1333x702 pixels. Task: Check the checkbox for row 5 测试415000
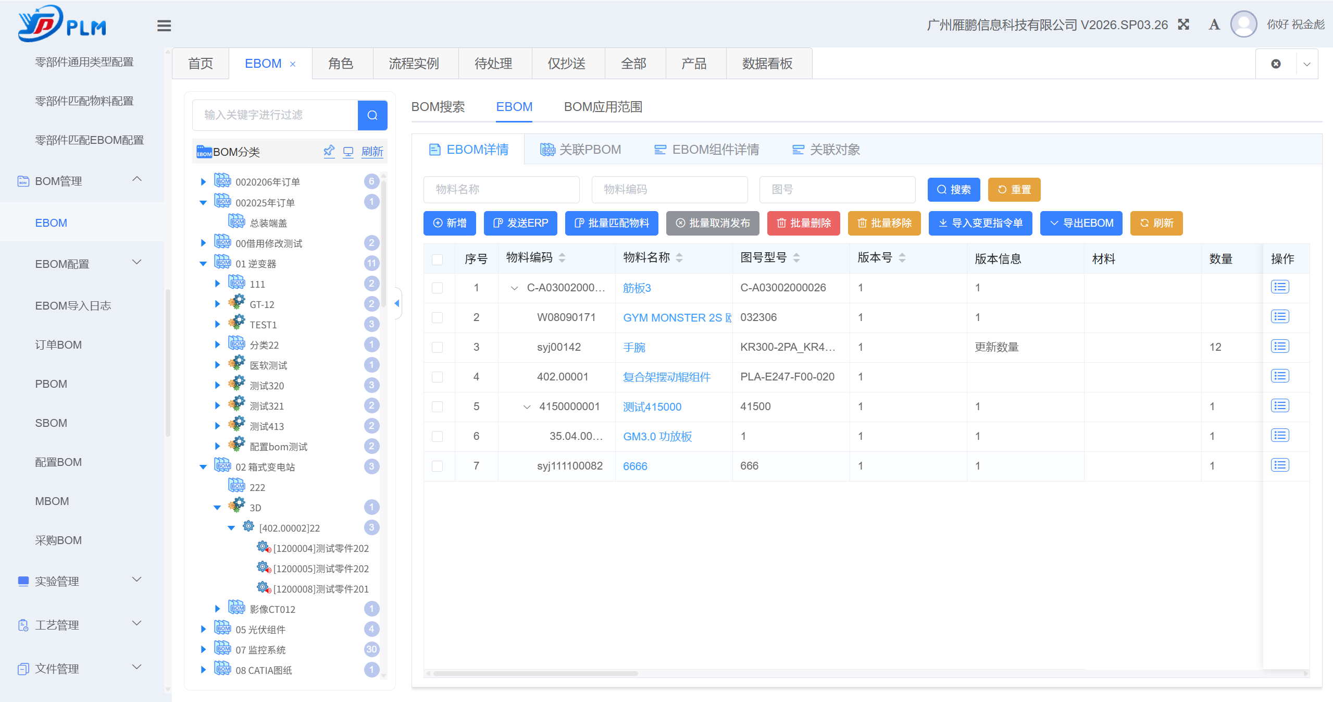(438, 407)
